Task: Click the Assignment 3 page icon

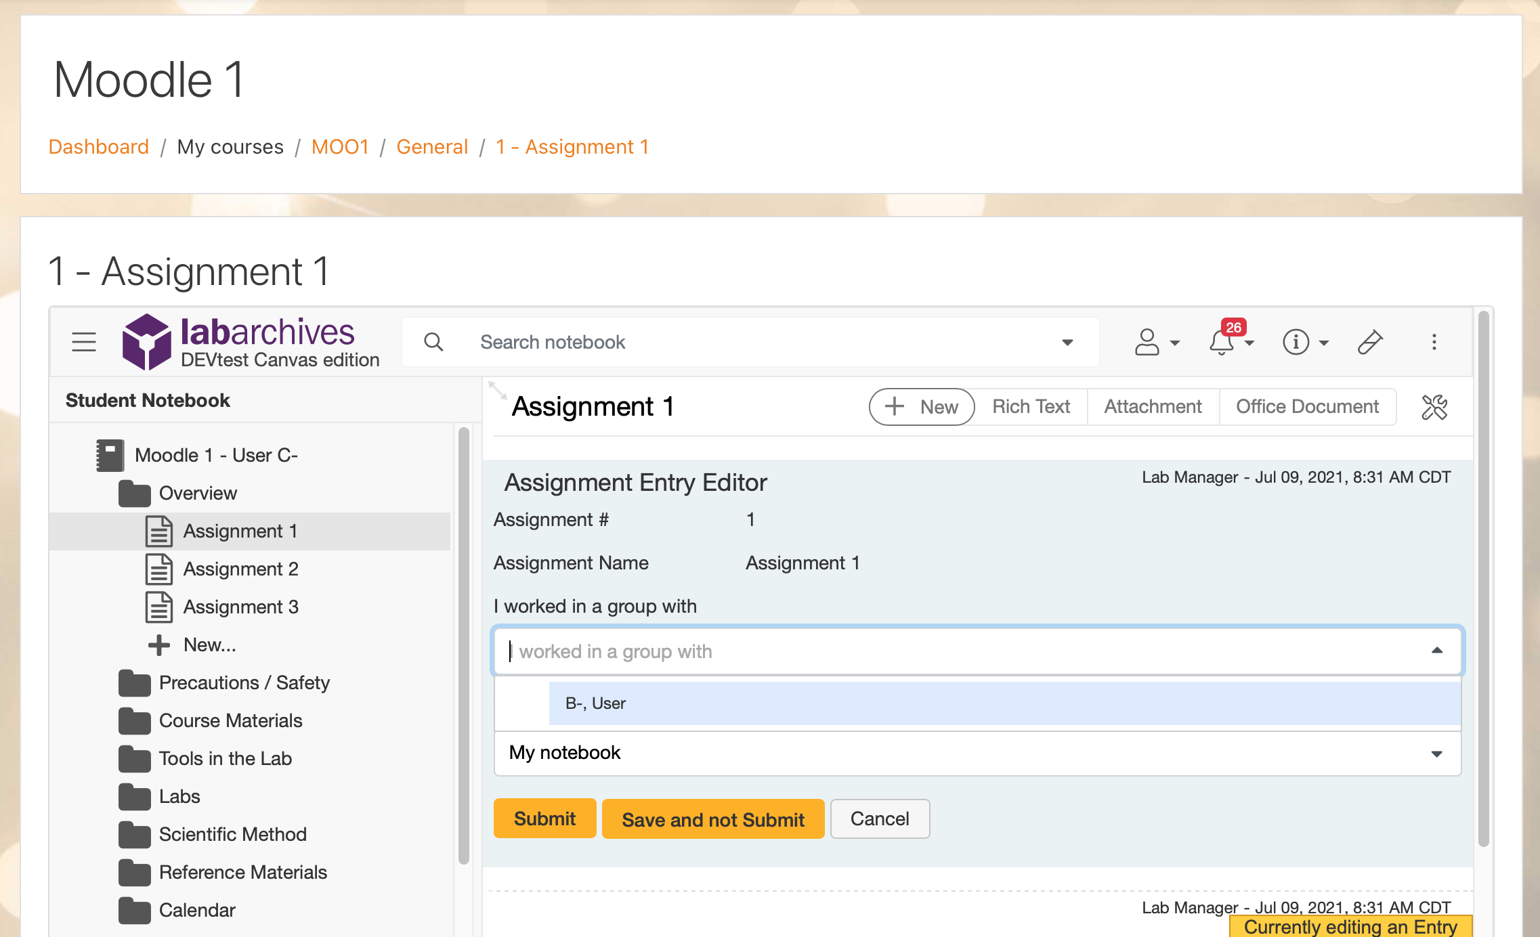Action: (x=158, y=607)
